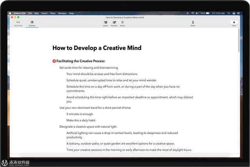Click the Indent toolbar icon
This screenshot has height=167, width=250.
[x=105, y=23]
